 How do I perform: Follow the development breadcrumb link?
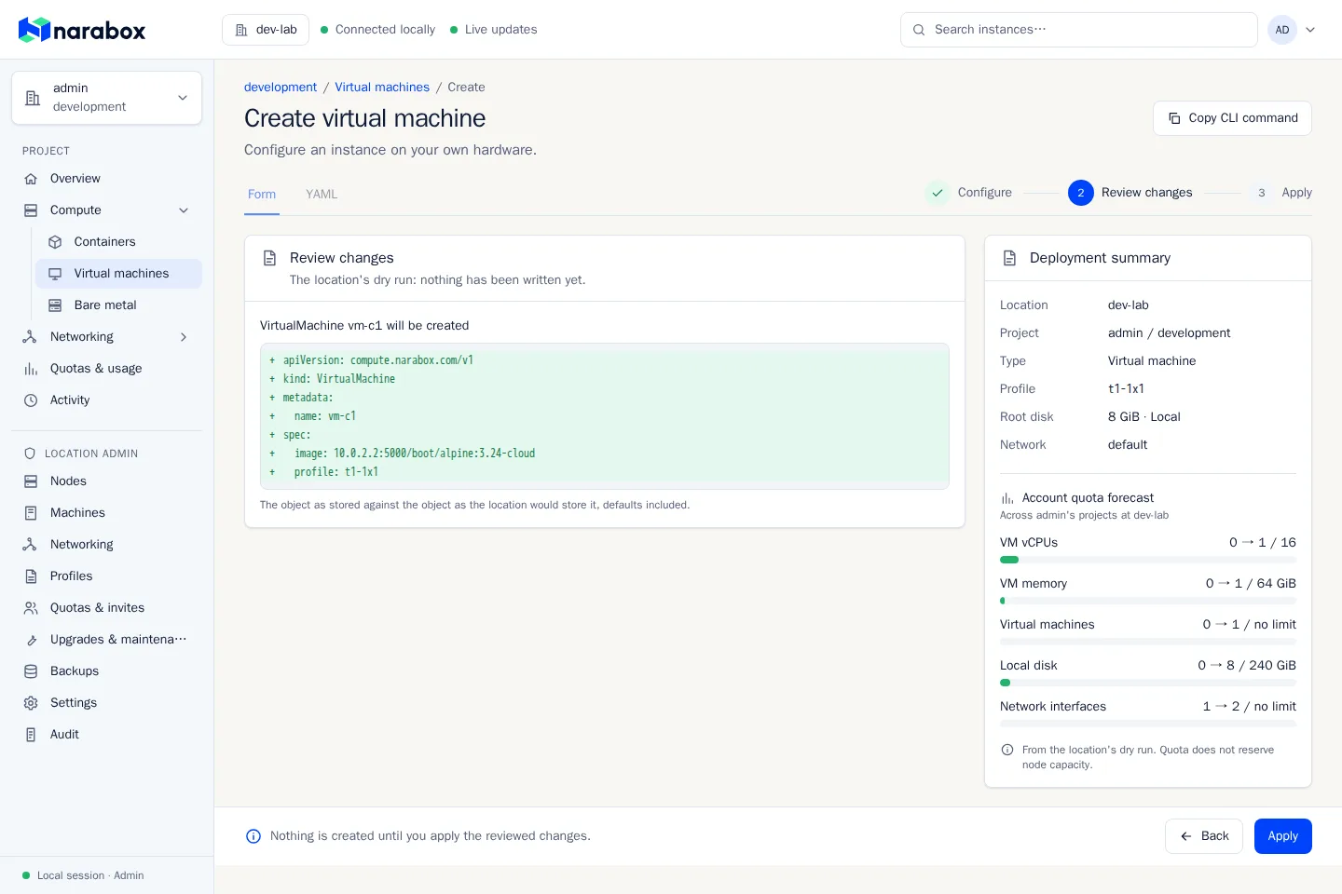click(281, 88)
